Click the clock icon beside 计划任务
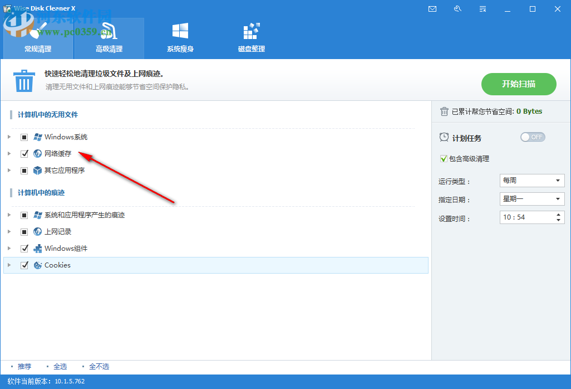This screenshot has width=571, height=389. coord(444,138)
